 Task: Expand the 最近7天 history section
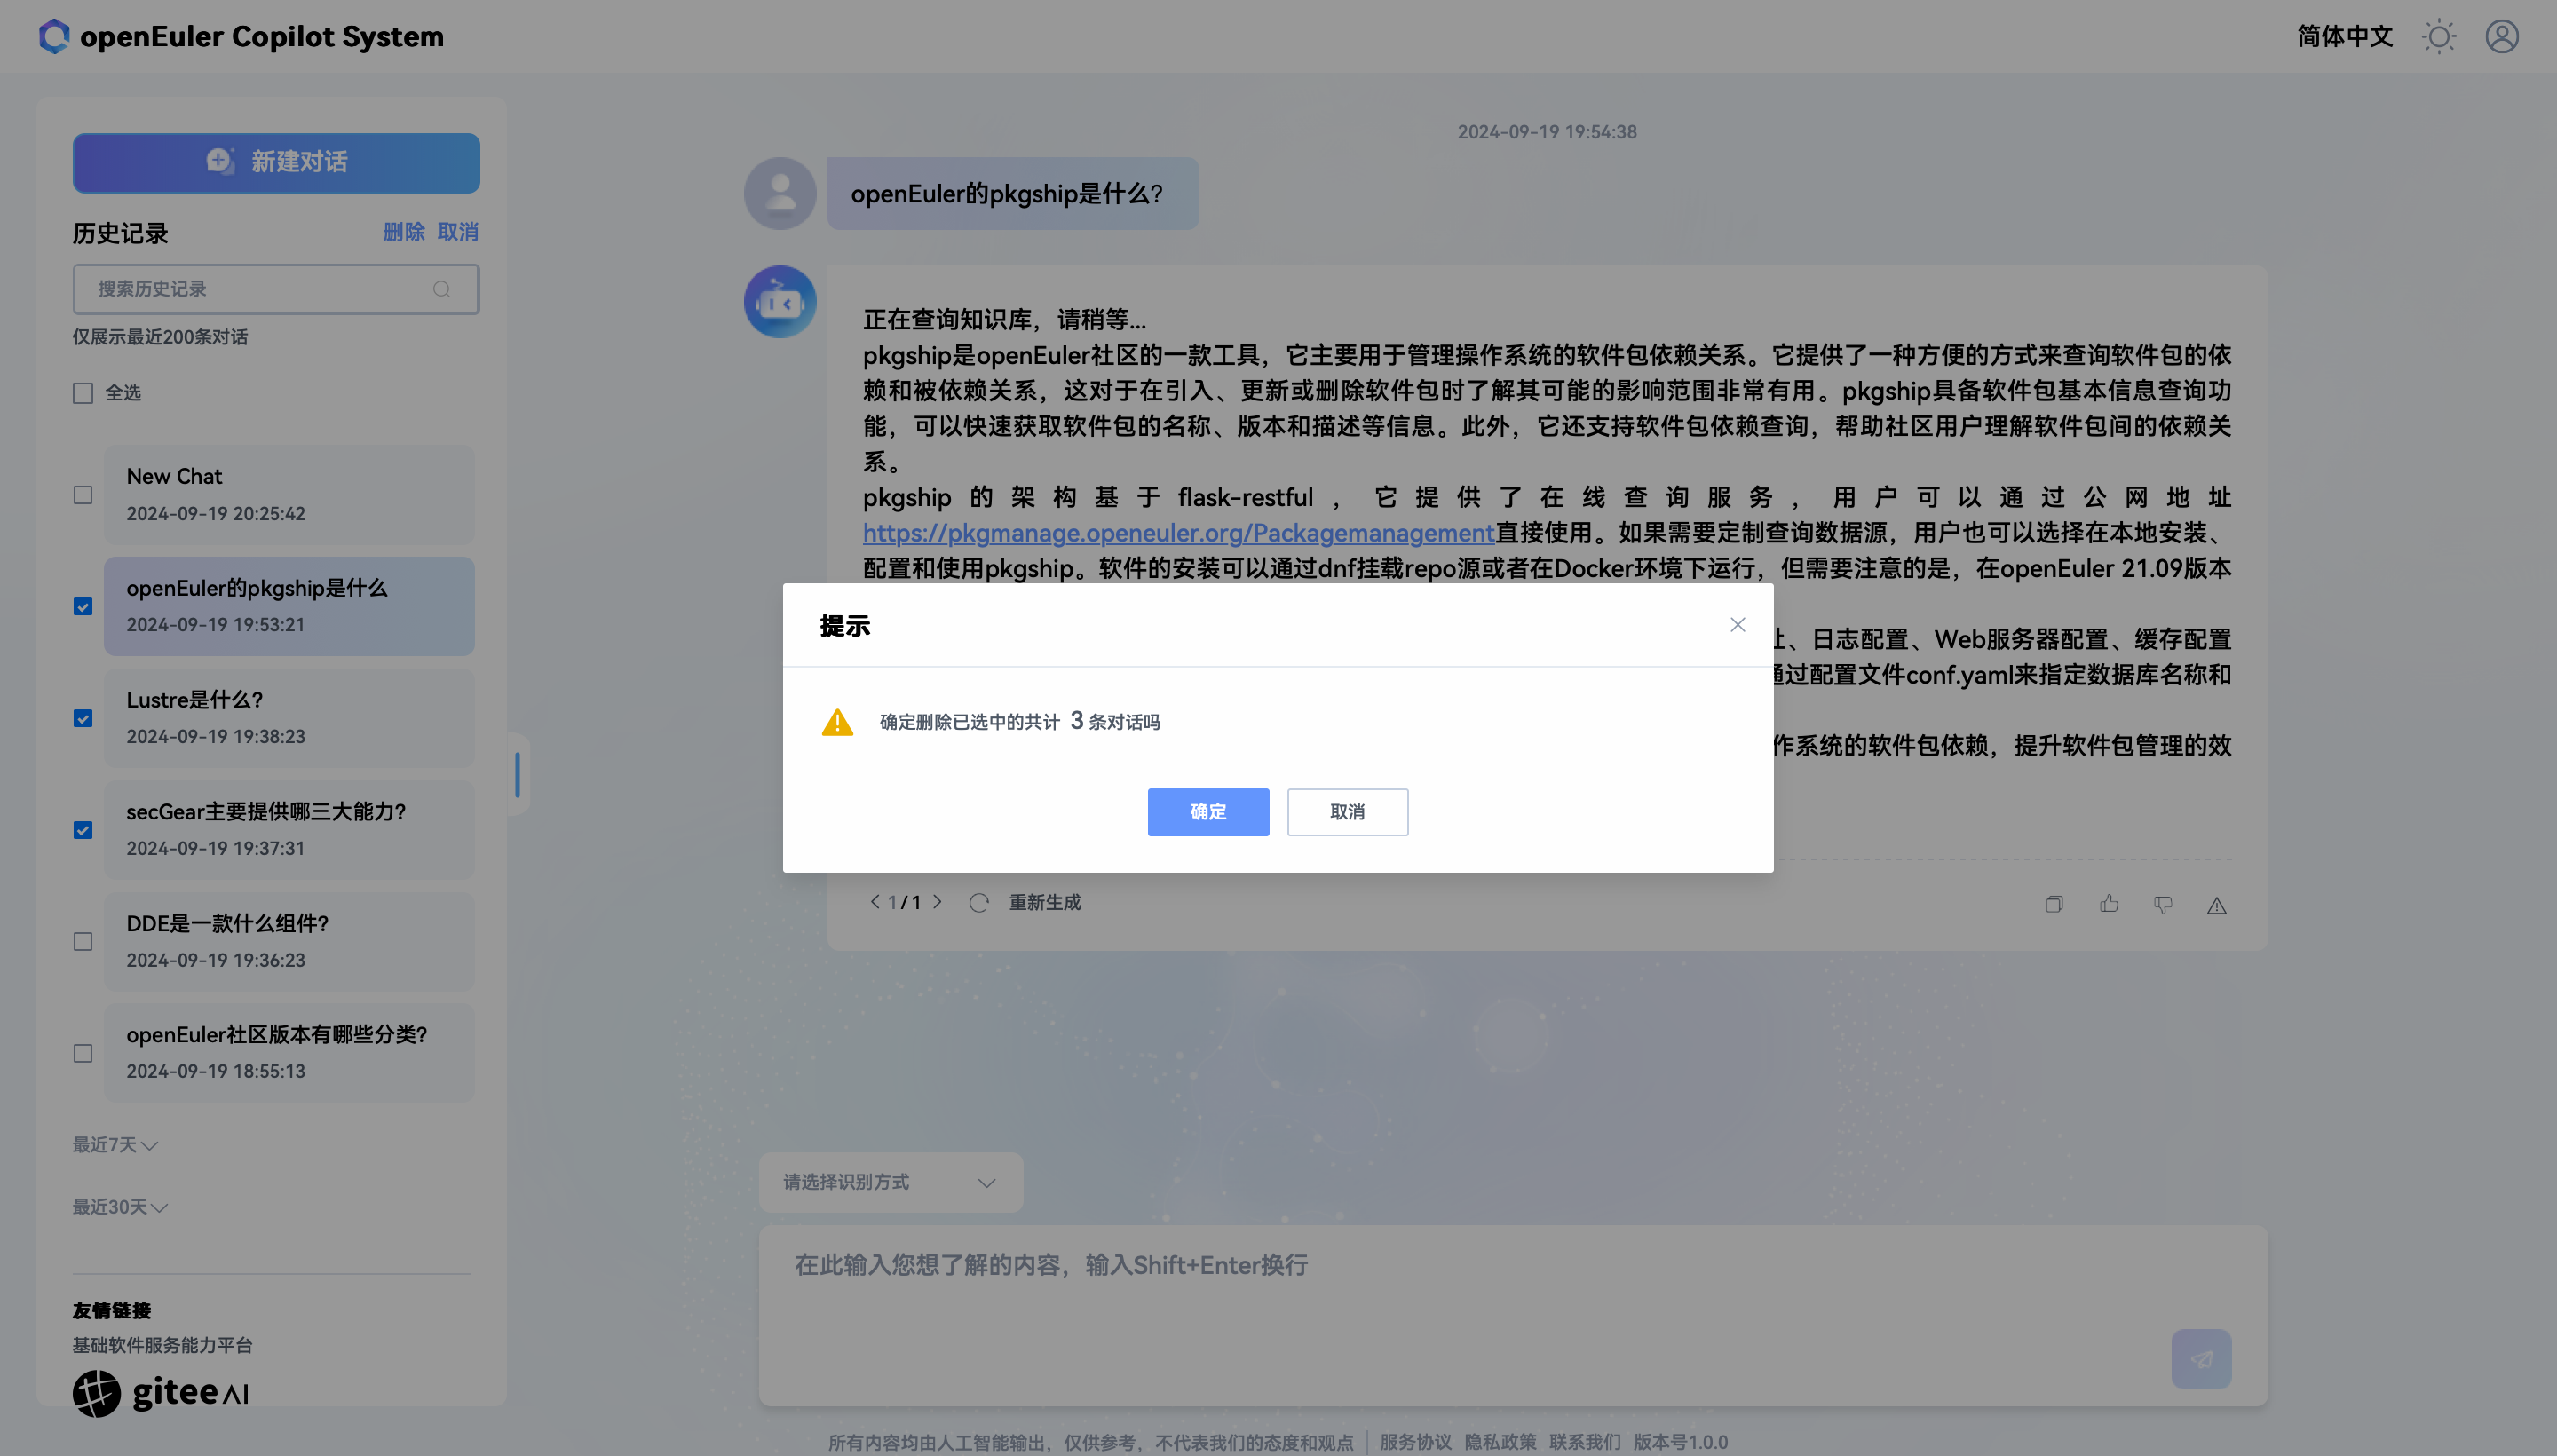point(114,1145)
